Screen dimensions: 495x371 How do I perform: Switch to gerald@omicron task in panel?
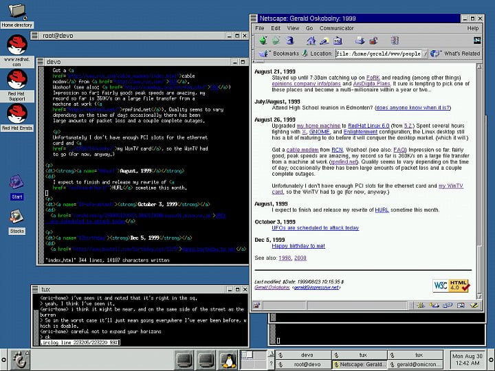[415, 364]
